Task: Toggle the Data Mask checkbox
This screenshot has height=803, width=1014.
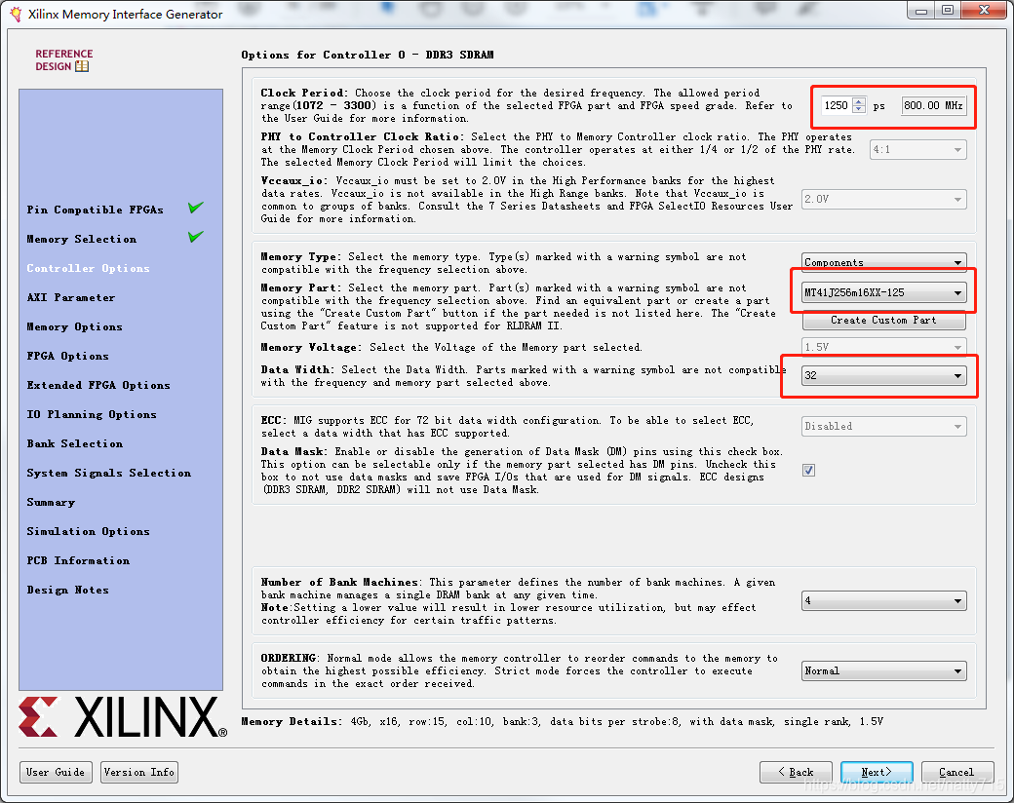Action: (808, 470)
